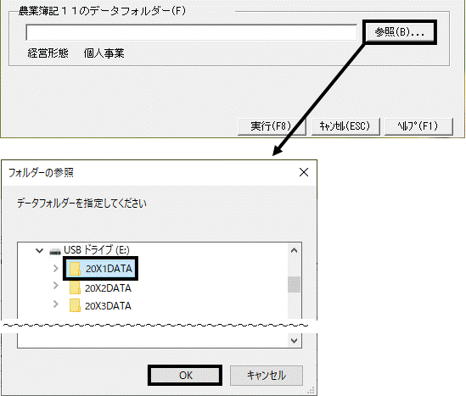Focus the data folder path input field
The image size is (466, 396).
pyautogui.click(x=191, y=32)
